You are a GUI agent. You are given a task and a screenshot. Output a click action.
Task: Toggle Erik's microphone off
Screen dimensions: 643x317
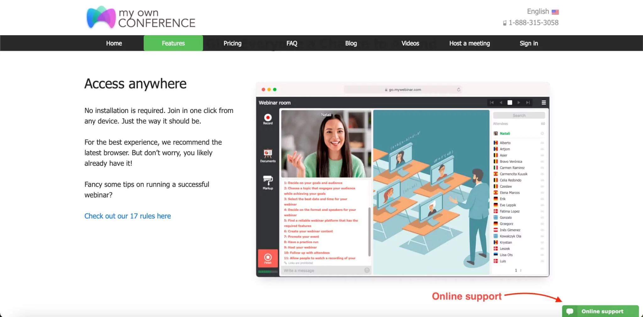click(542, 199)
